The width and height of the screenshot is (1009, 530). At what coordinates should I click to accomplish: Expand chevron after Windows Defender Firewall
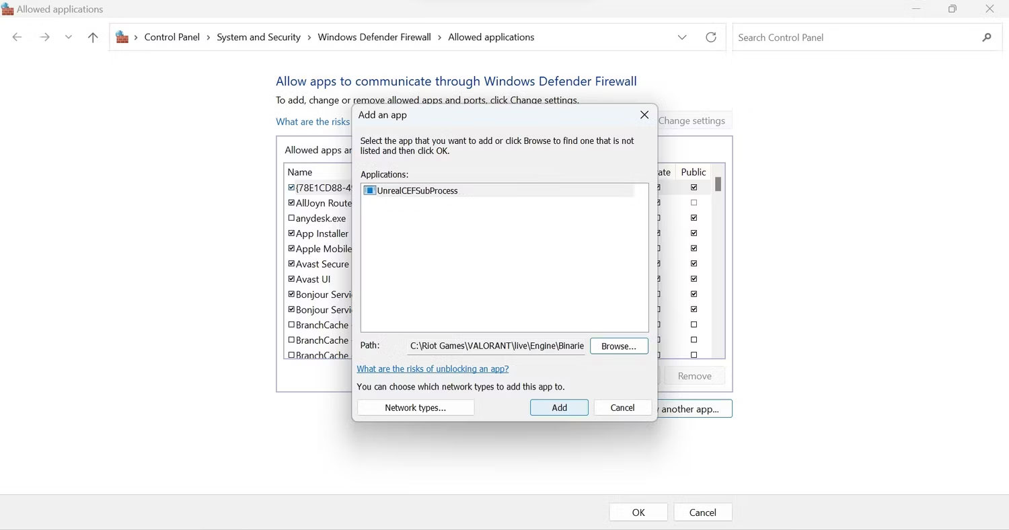coord(440,38)
